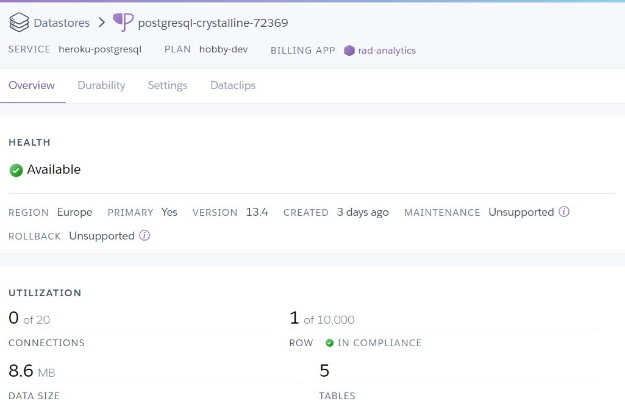Select the Available health status text
Screen dimensions: 625x412
tap(54, 170)
